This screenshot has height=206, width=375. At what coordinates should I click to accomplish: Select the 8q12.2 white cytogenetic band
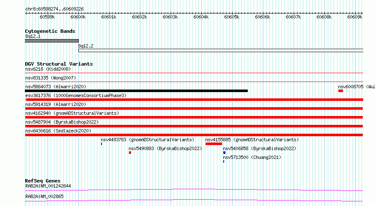point(221,50)
